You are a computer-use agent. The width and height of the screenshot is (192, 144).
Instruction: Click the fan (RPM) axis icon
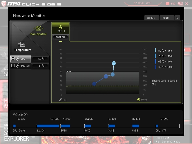click(x=138, y=99)
